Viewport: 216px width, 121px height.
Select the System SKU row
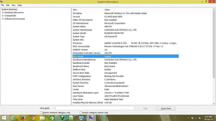click(x=126, y=40)
